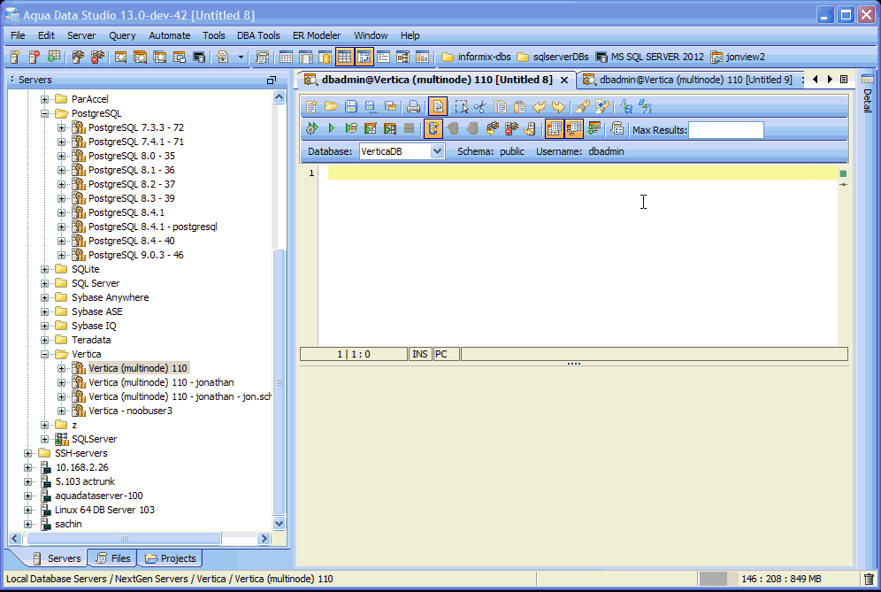Image resolution: width=881 pixels, height=592 pixels.
Task: Open the ER Modeler menu
Action: coord(317,35)
